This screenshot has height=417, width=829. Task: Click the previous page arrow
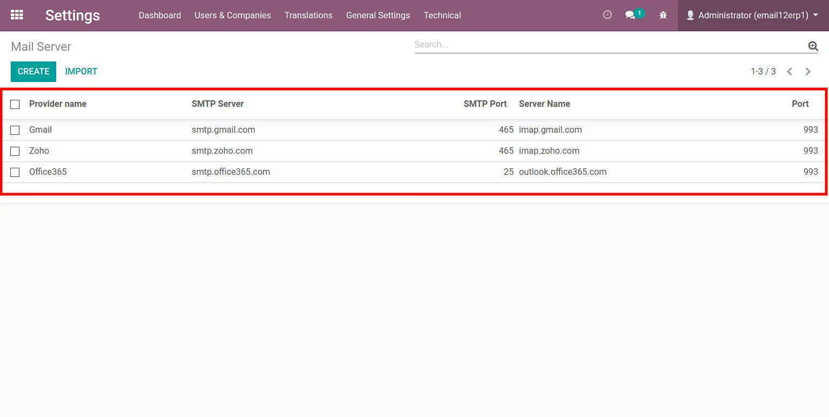[790, 71]
